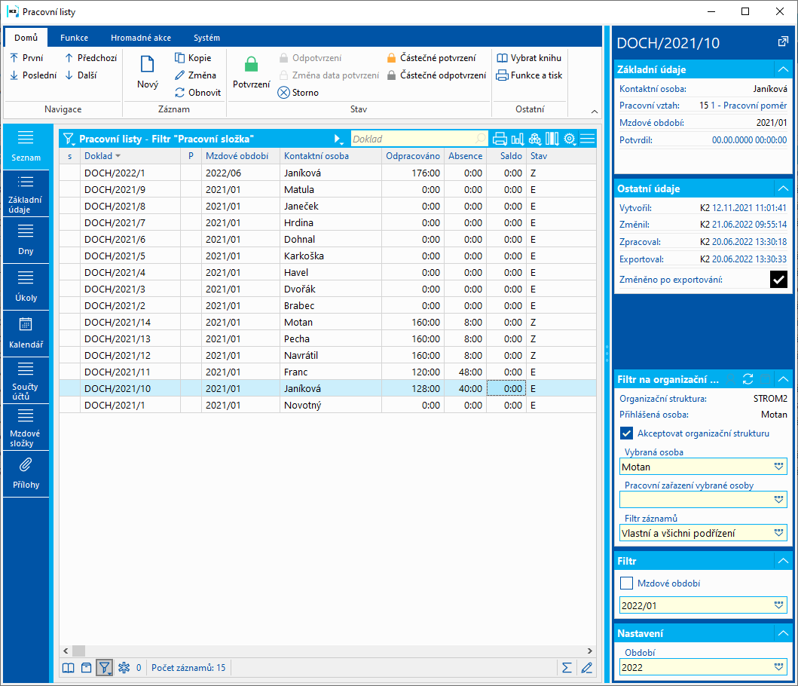Click the print icon in list header
798x686 pixels.
pyautogui.click(x=500, y=139)
